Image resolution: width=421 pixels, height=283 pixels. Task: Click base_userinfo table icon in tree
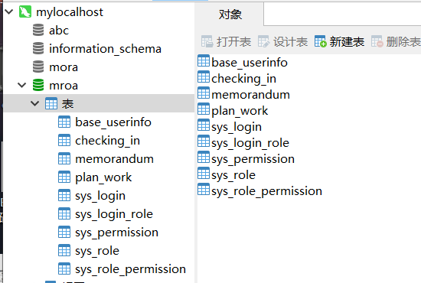[64, 122]
